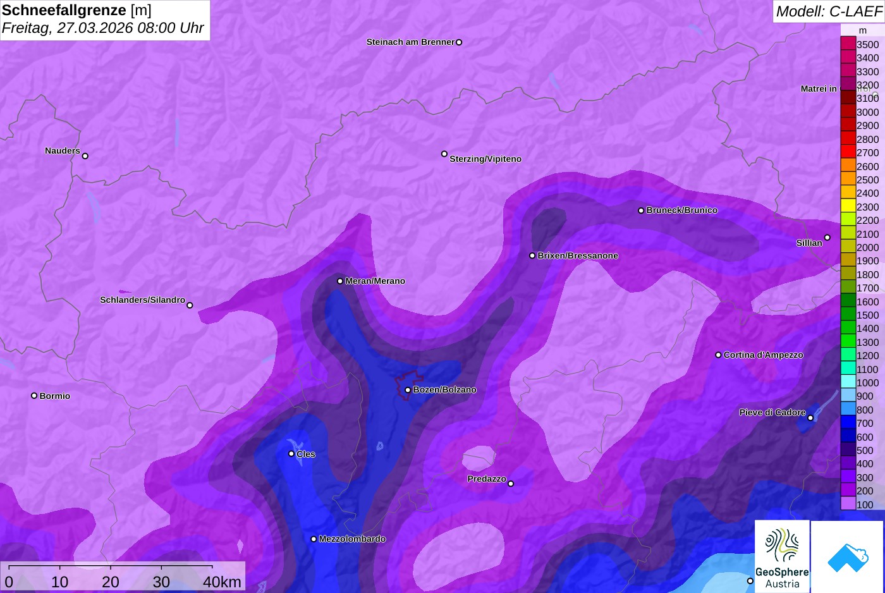Screen dimensions: 885x593
Task: Click the Sterzing/Vipiteno label text
Action: (485, 159)
